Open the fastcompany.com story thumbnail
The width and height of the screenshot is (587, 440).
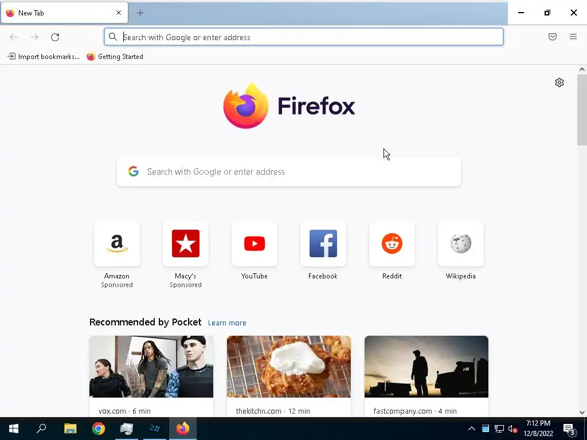coord(426,367)
